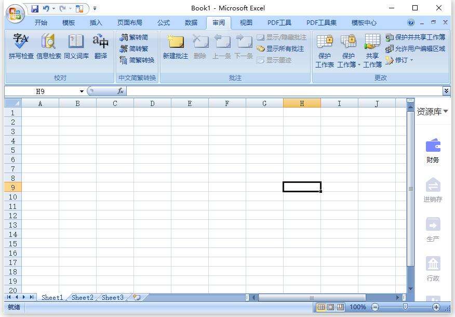Switch to the 开始 tab

[x=41, y=23]
